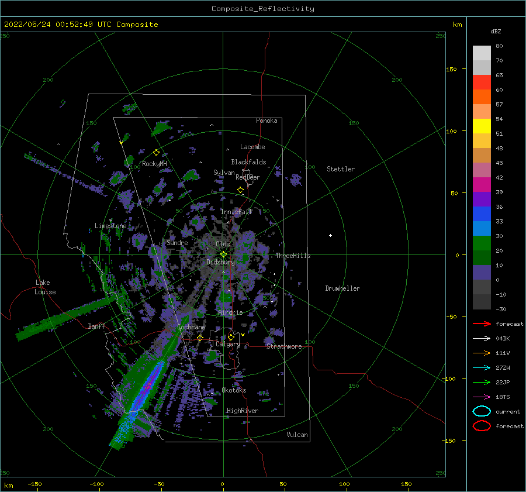Click the Limestone label
Image resolution: width=526 pixels, height=492 pixels.
click(x=110, y=226)
